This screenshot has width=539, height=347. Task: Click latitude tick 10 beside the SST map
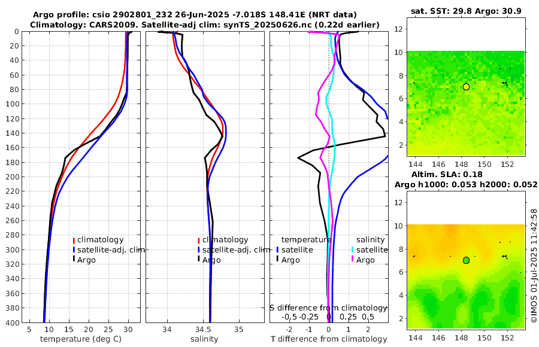[398, 53]
